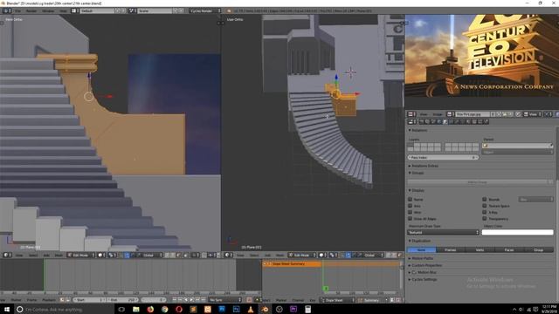559x314 pixels.
Task: Toggle the red auto-keying record button
Action: (249, 300)
